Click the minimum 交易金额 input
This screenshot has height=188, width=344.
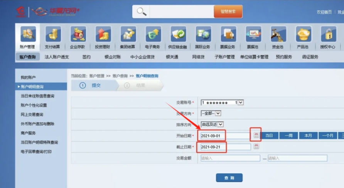tap(230, 158)
